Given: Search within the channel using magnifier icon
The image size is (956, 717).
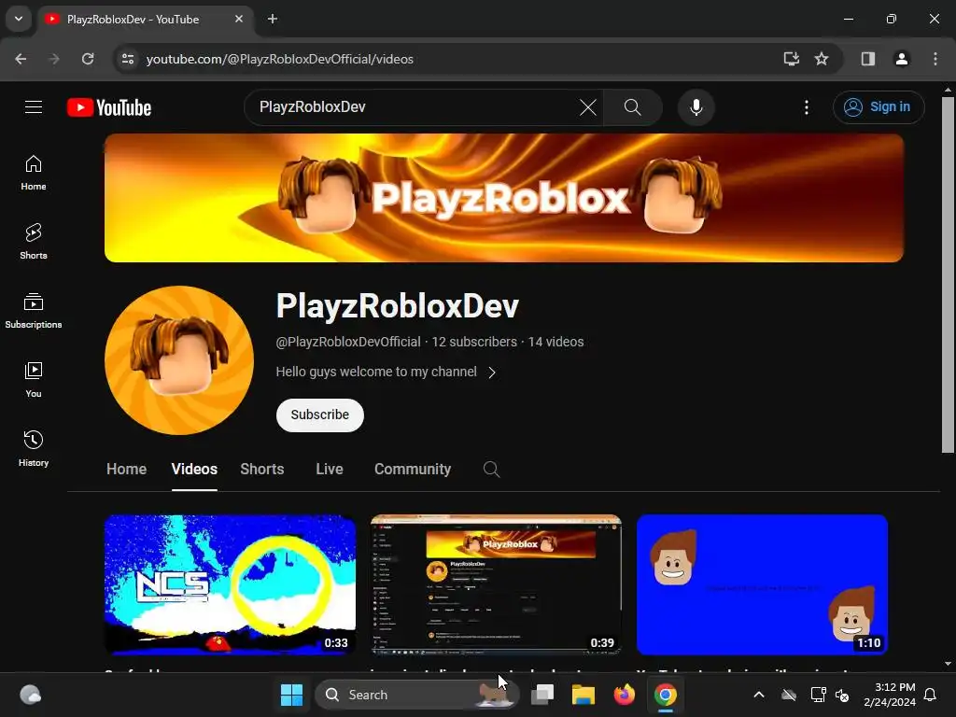Looking at the screenshot, I should 491,469.
